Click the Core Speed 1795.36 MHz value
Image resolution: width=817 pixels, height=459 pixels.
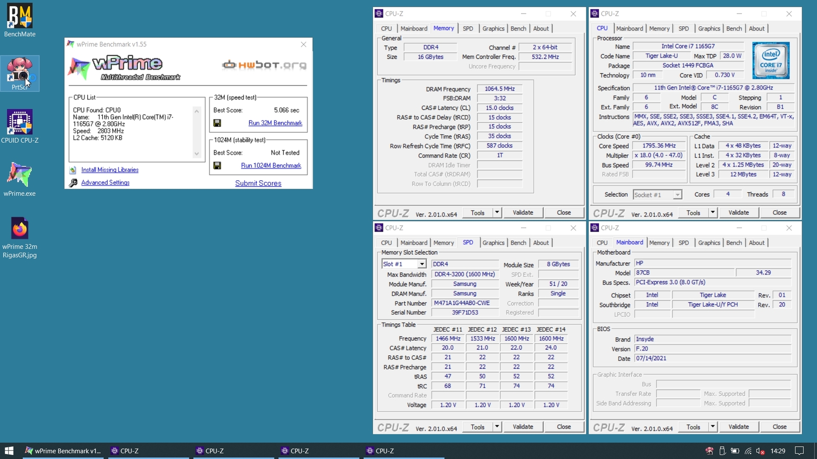[659, 146]
